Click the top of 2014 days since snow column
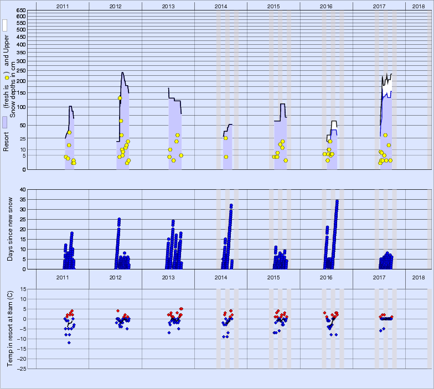 [x=231, y=205]
